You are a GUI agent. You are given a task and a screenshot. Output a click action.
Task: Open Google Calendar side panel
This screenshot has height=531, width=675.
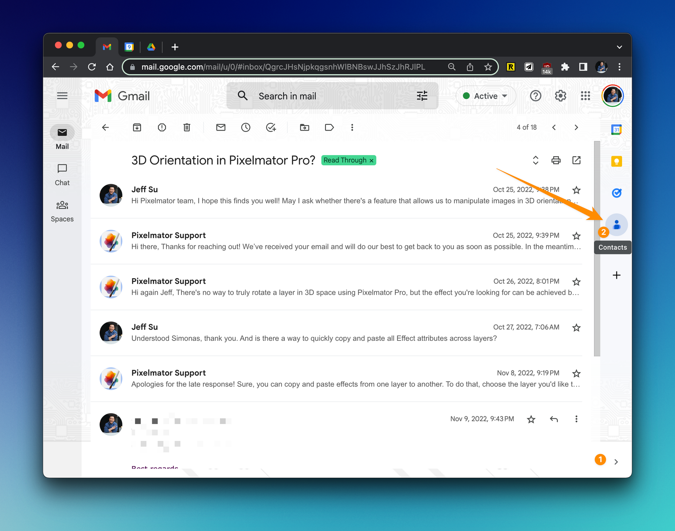[617, 130]
